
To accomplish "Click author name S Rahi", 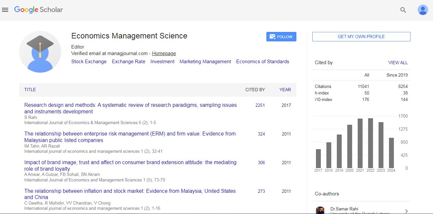I will click(x=31, y=117).
